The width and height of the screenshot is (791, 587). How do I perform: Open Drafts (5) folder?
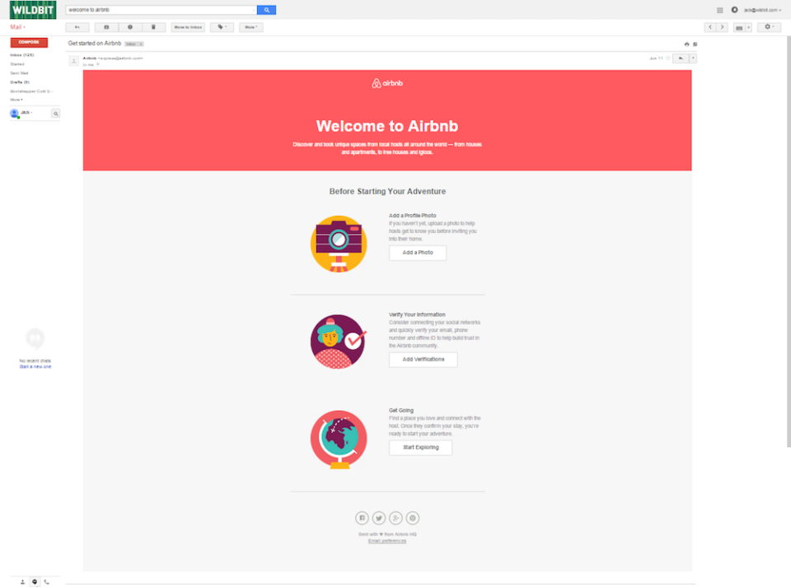point(20,82)
